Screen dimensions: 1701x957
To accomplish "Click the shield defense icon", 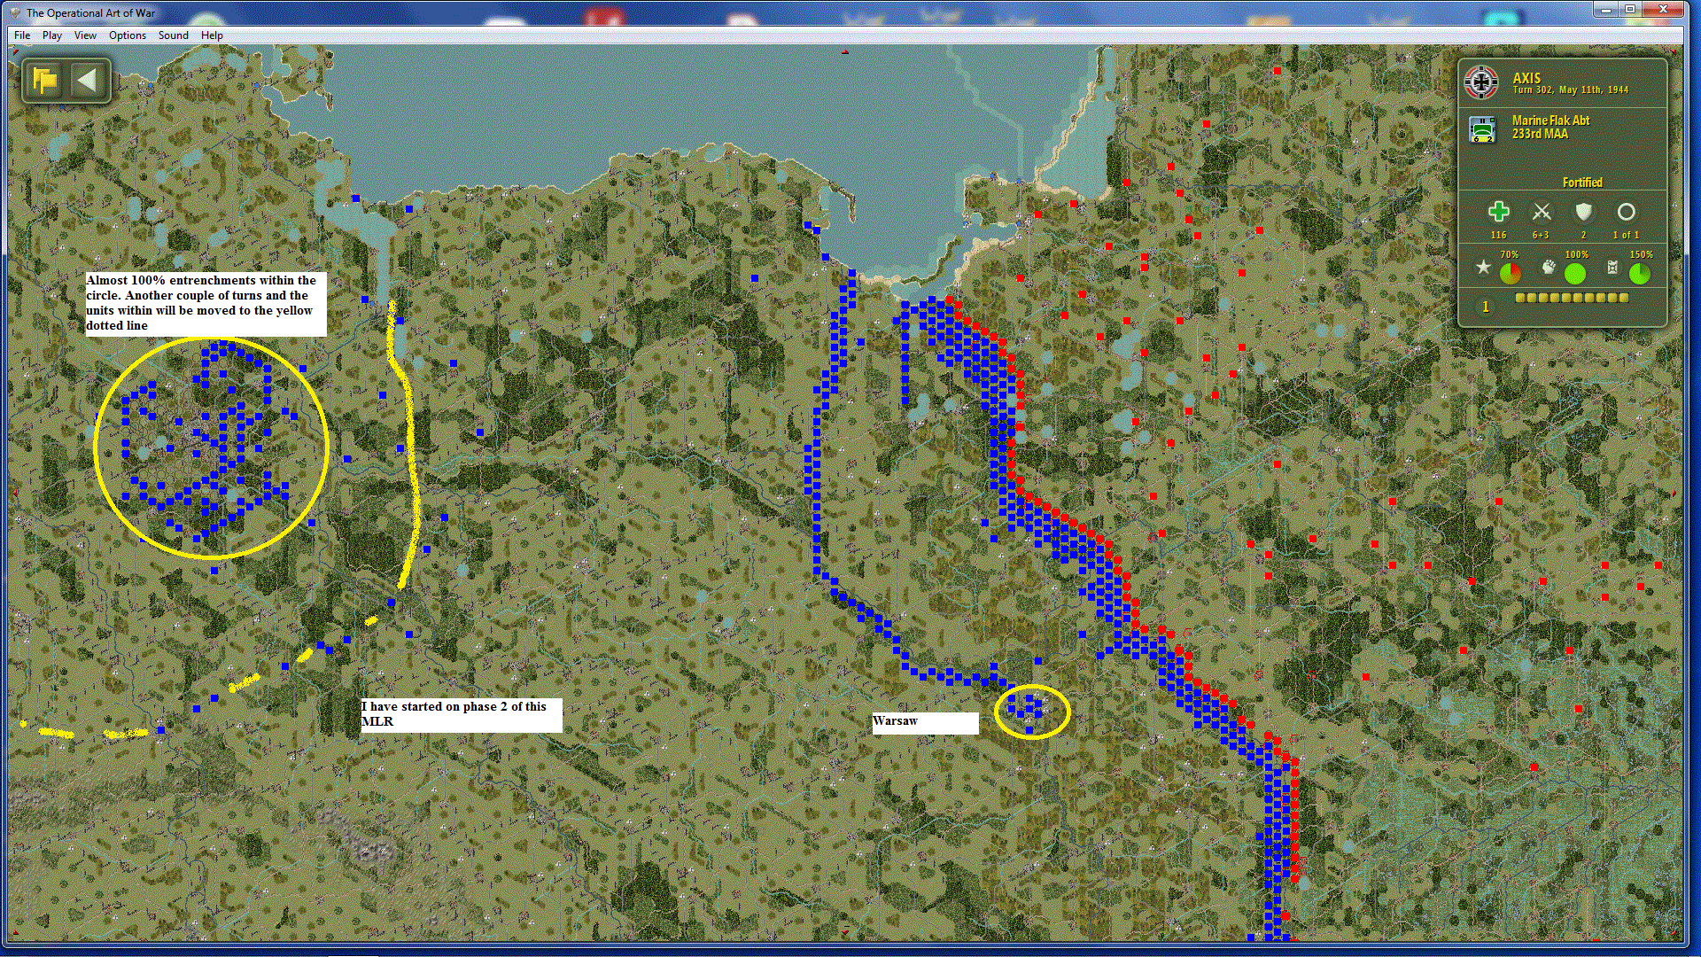I will click(x=1583, y=212).
